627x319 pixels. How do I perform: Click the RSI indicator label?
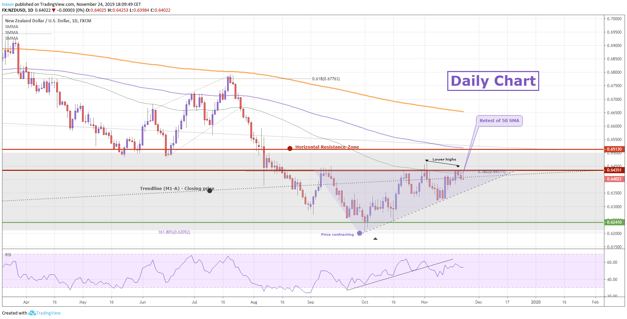8,255
